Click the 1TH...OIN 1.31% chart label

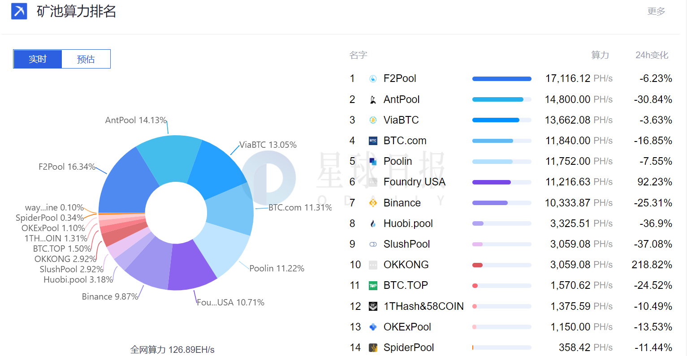[x=56, y=238]
